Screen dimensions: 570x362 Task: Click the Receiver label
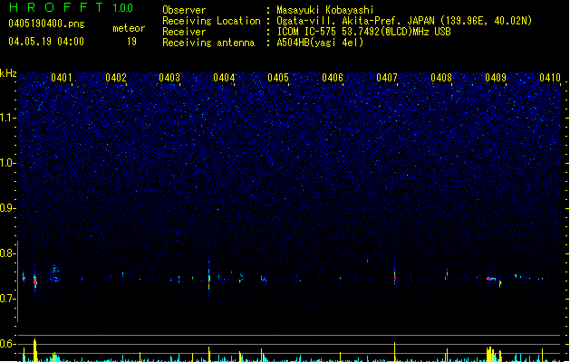click(x=184, y=32)
